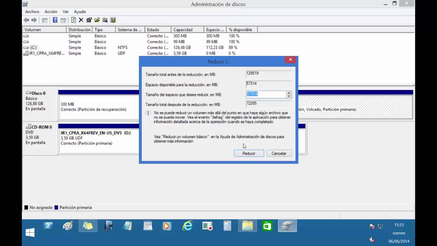Click the Espacio column header

215,30
